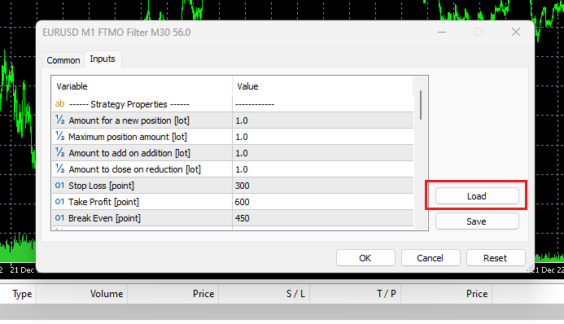The image size is (564, 324).
Task: Click the ab icon beside Strategy Properties
Action: point(59,104)
